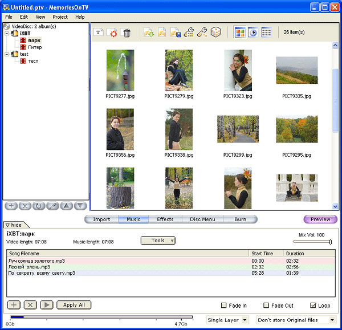Switch to colorful thumbnail view
Viewport: 342px width, 330px height.
coord(240,32)
